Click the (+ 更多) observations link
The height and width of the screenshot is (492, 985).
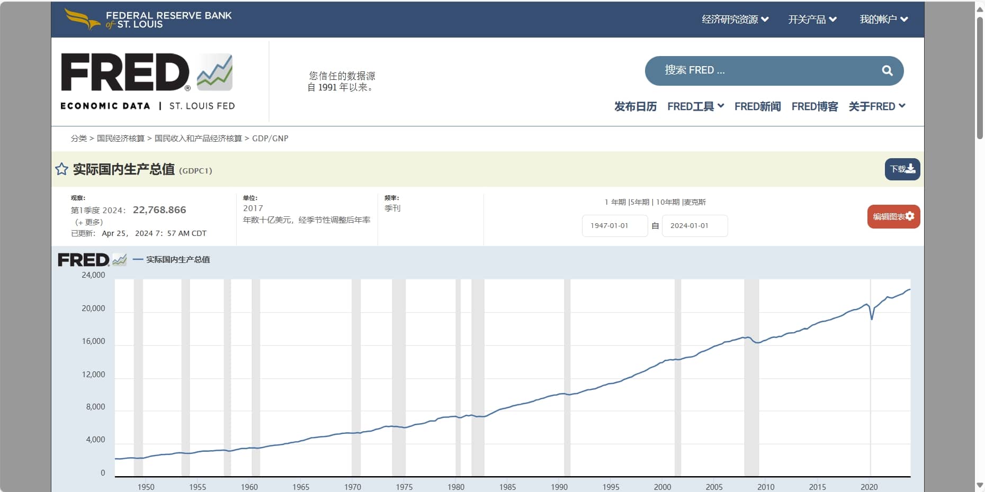coord(89,222)
